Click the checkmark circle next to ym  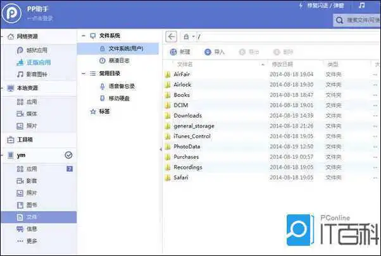[x=68, y=155]
